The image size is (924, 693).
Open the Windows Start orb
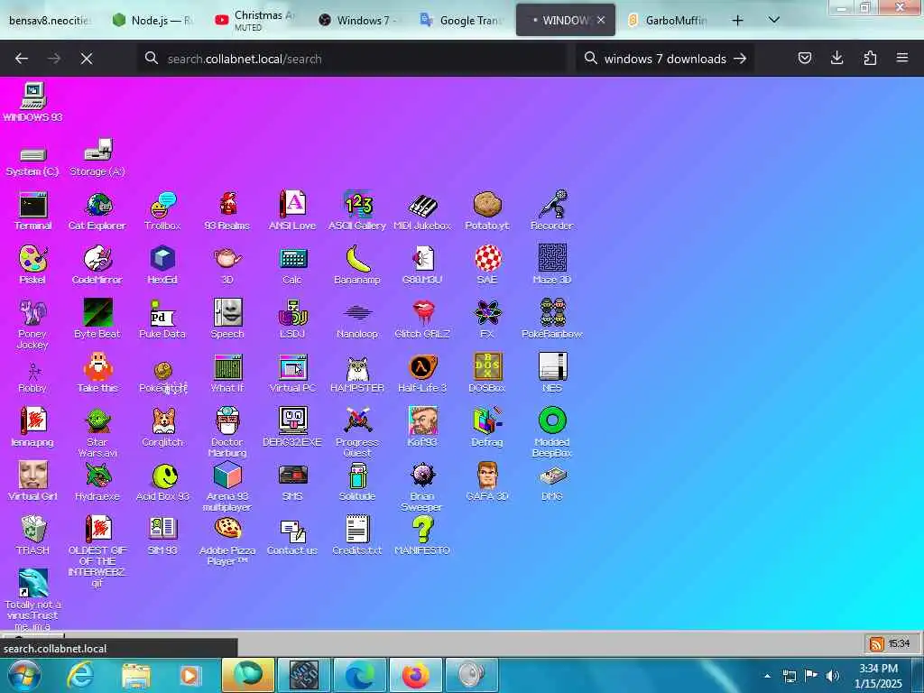pyautogui.click(x=24, y=675)
